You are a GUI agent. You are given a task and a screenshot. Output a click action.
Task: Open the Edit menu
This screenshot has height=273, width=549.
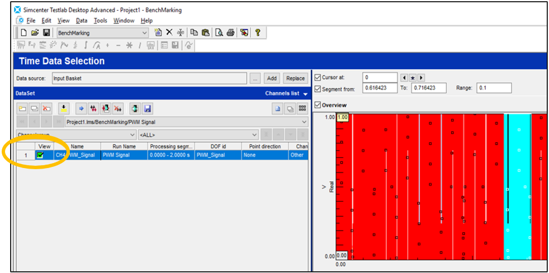coord(46,21)
